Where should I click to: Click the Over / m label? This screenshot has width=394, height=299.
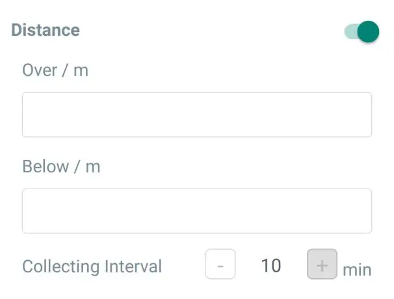pyautogui.click(x=55, y=70)
